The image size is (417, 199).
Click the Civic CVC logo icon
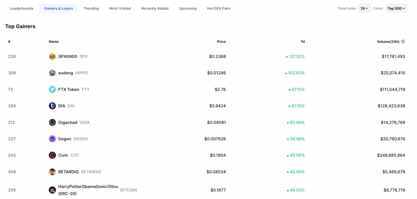pos(53,155)
